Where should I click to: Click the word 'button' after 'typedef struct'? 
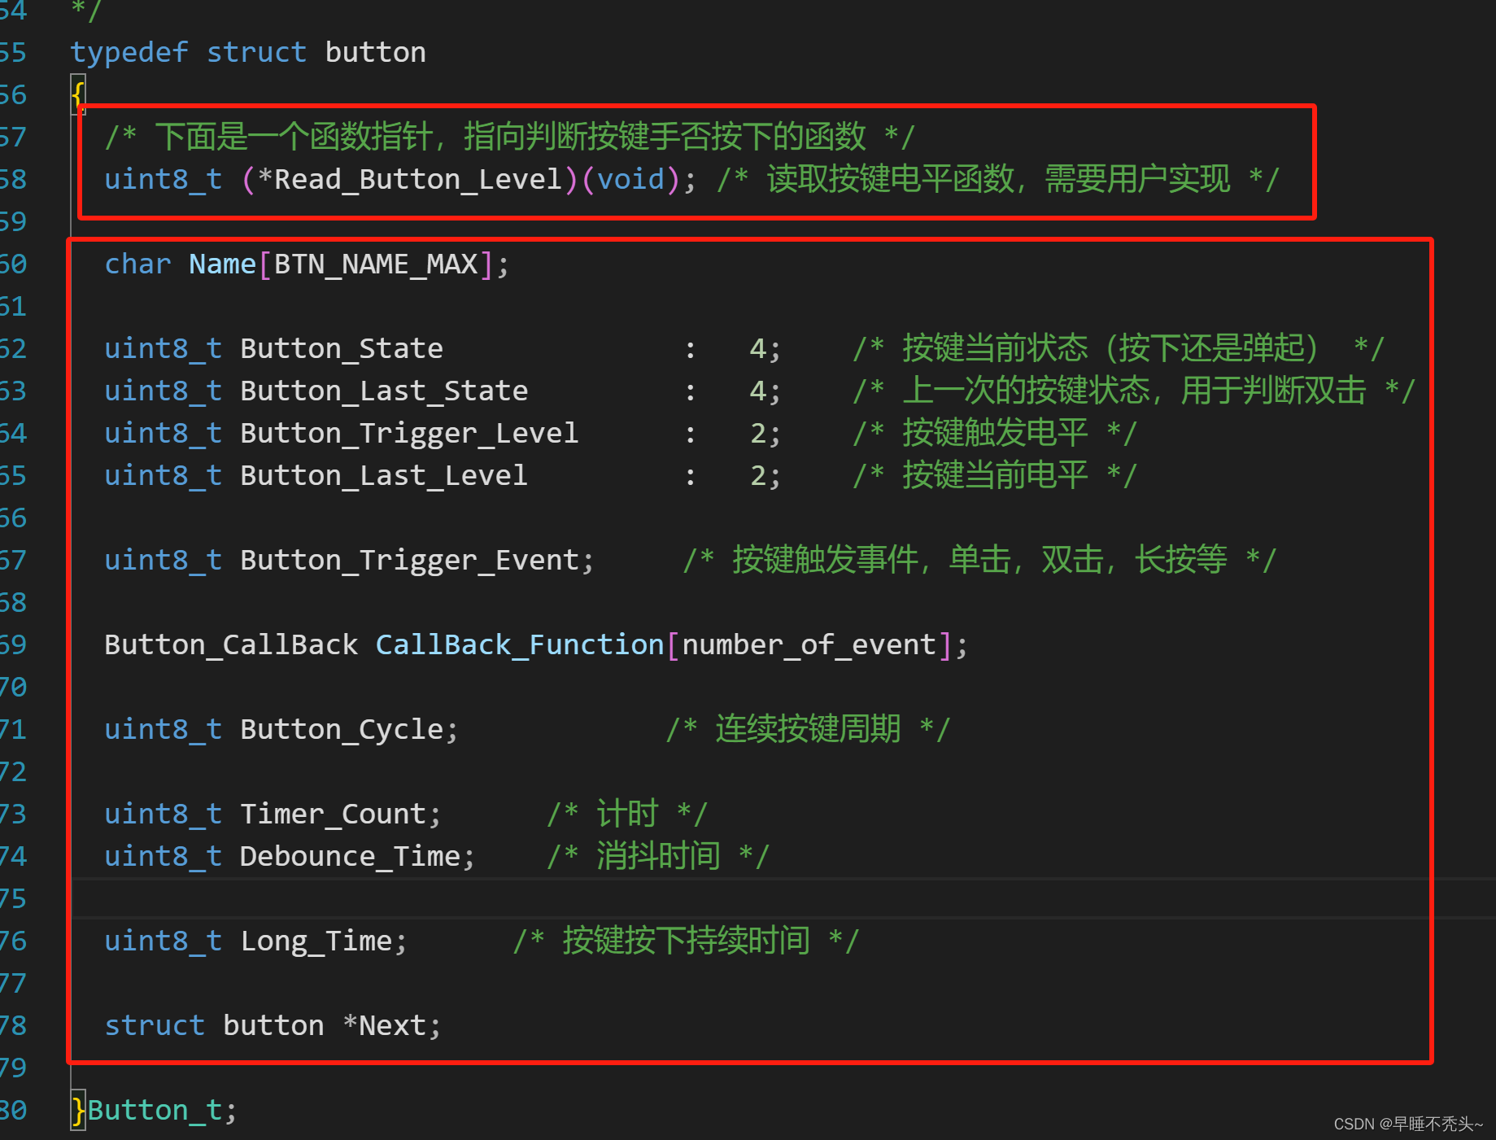375,53
